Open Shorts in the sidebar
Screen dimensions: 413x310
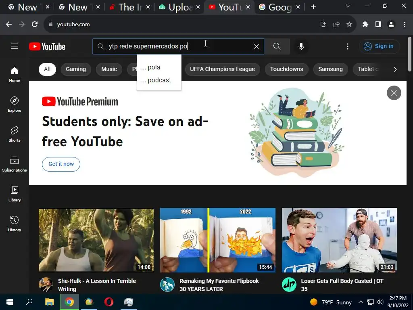(15, 134)
